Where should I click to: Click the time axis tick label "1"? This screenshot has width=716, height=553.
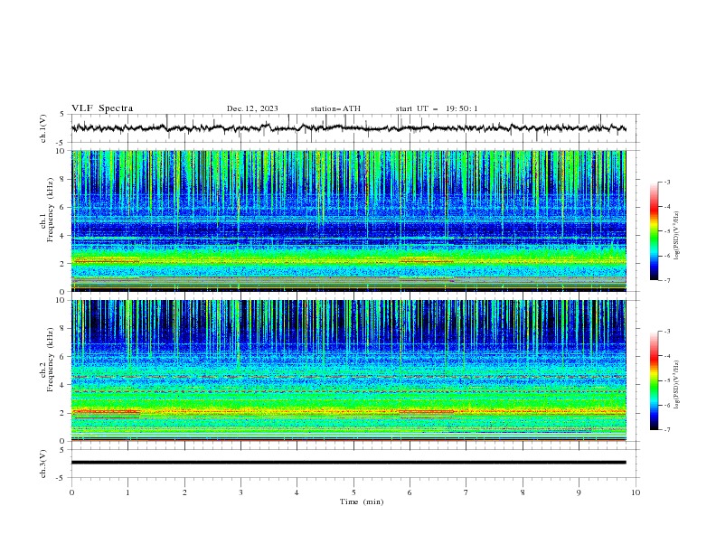click(127, 492)
